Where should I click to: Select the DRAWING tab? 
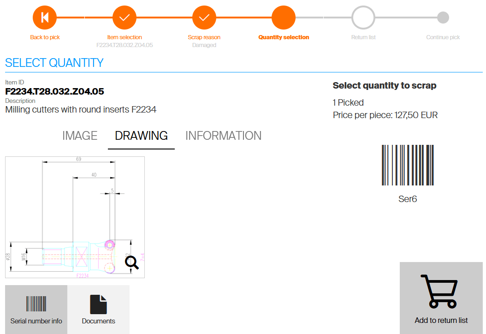141,136
